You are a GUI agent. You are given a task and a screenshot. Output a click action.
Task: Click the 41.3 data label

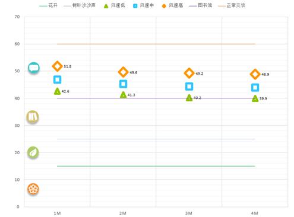131,95
